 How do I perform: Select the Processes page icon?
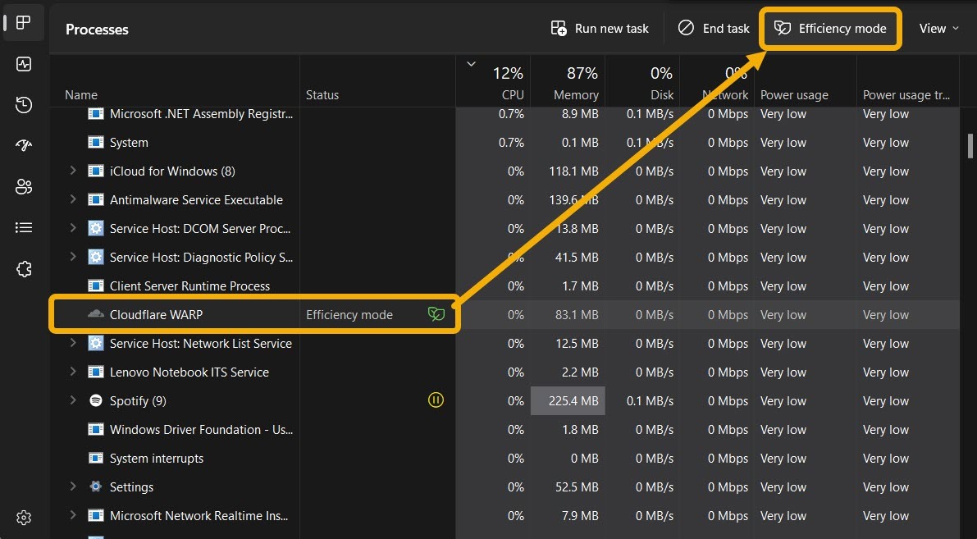click(x=23, y=23)
